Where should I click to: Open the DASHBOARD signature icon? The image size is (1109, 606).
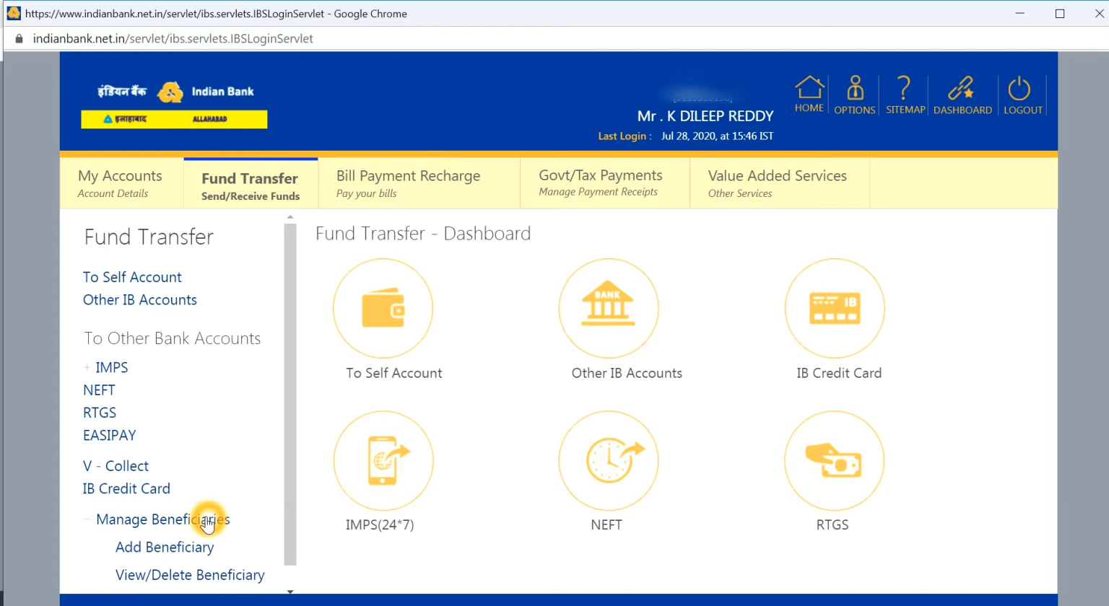pos(962,94)
